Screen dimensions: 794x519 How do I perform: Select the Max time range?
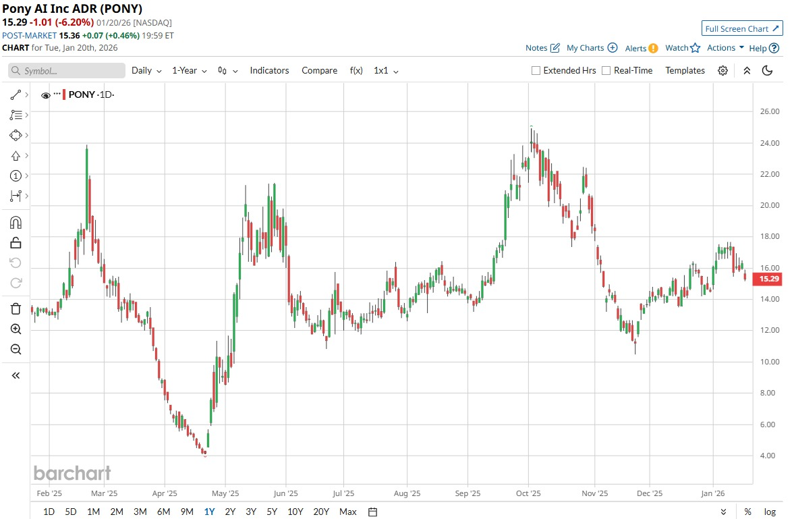(348, 512)
